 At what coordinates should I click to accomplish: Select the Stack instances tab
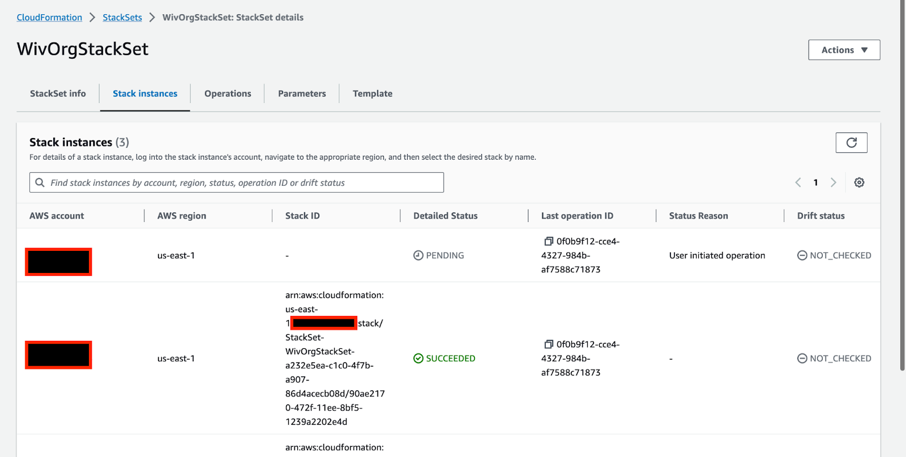(145, 93)
